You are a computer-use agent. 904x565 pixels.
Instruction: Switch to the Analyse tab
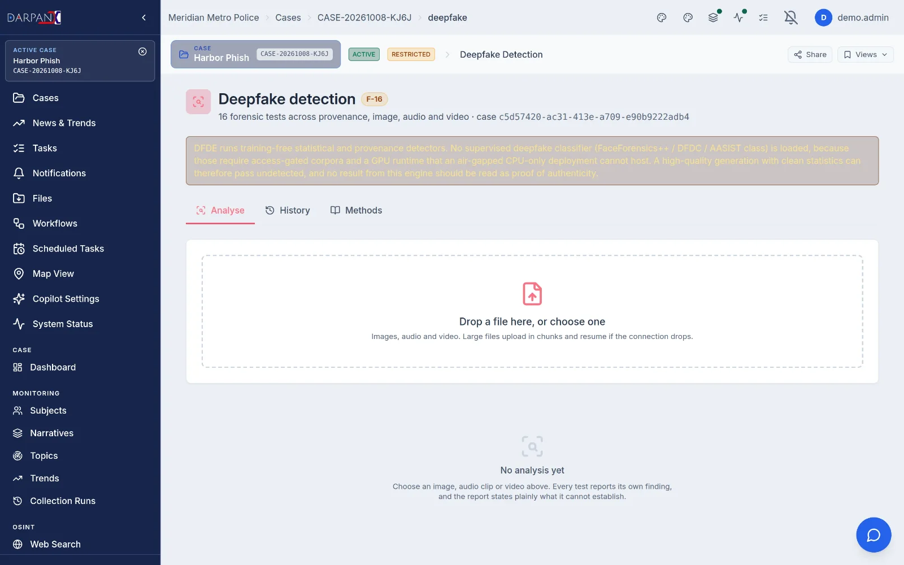coord(220,210)
